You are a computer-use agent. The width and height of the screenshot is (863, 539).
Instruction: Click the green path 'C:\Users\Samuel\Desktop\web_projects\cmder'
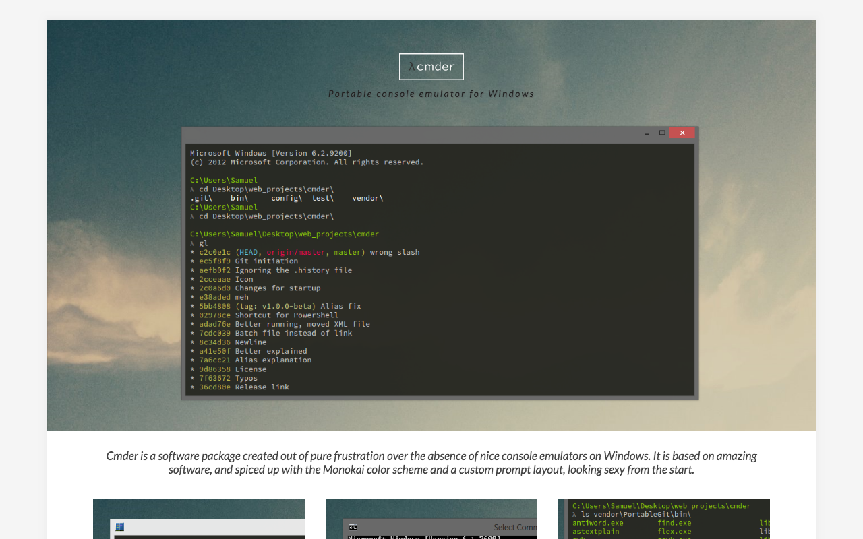coord(285,234)
